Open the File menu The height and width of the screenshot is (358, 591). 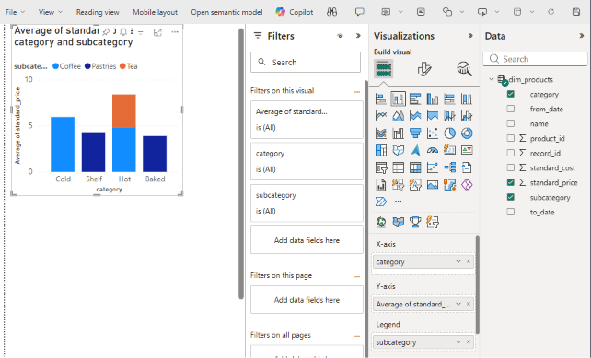15,12
